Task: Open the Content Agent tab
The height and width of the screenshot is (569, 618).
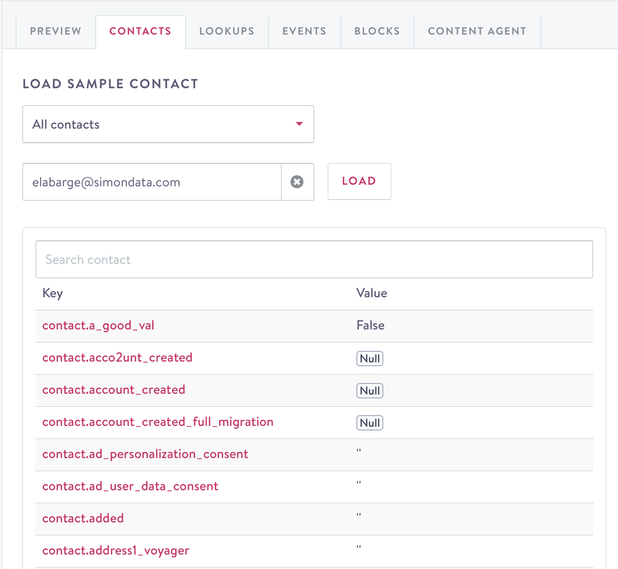Action: click(477, 31)
